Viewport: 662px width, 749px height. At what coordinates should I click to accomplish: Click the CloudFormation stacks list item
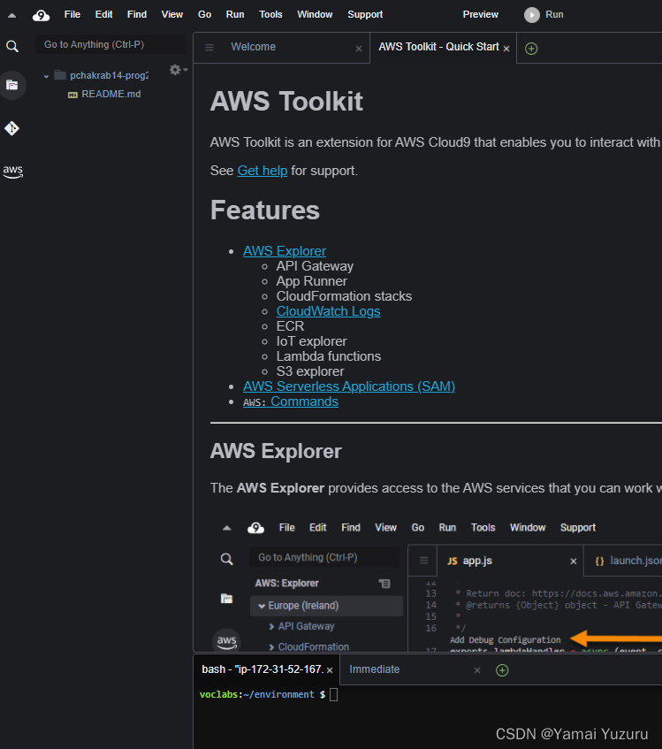[x=344, y=296]
